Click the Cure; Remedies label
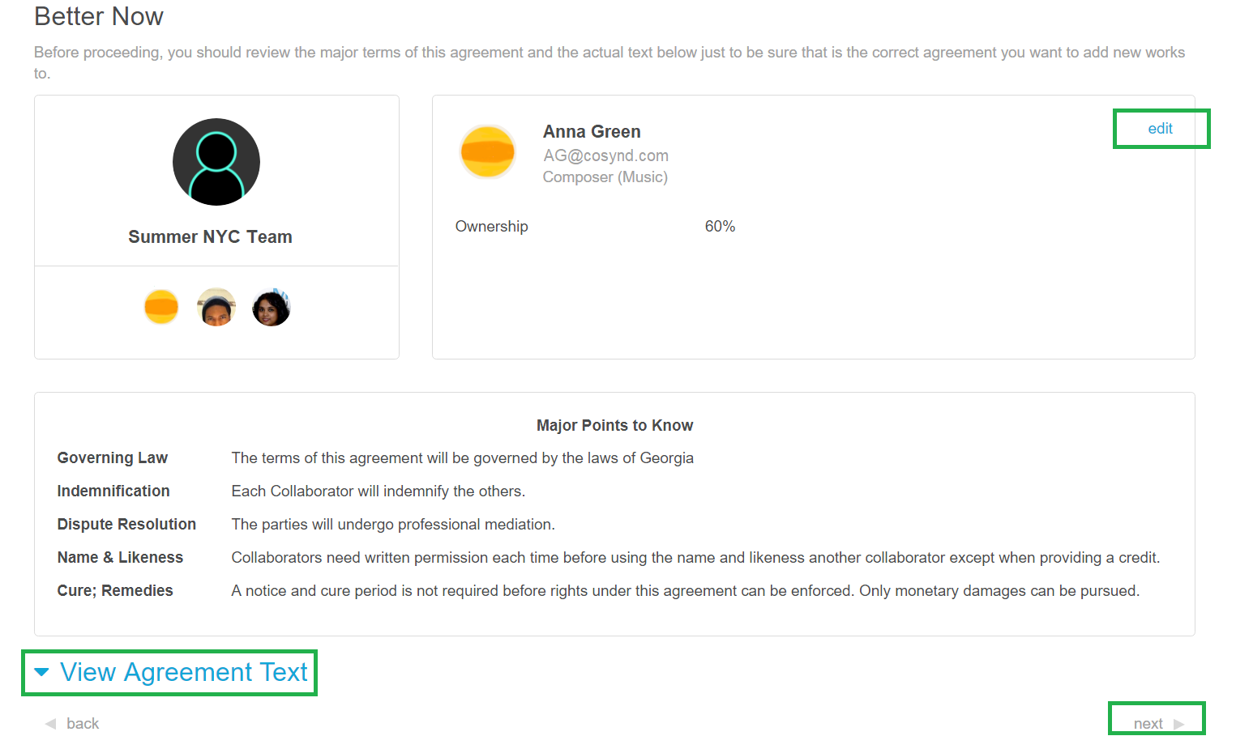 (x=115, y=591)
